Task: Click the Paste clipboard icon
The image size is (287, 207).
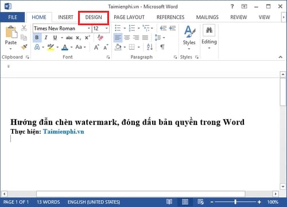Action: [x=11, y=32]
